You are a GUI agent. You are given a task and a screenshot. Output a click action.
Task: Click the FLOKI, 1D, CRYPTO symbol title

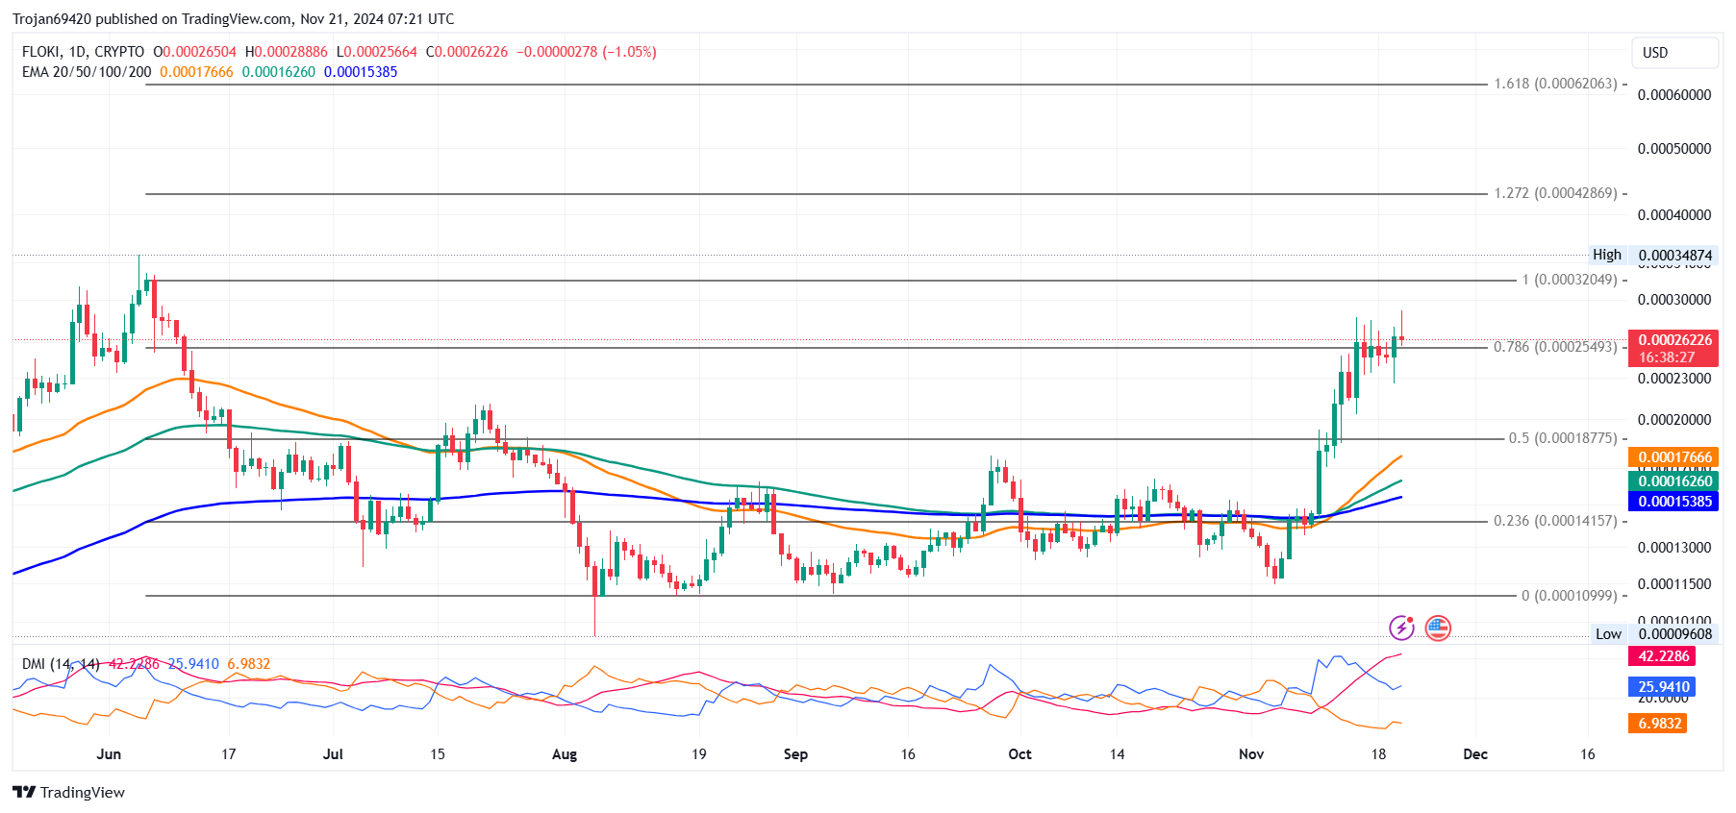coord(83,52)
